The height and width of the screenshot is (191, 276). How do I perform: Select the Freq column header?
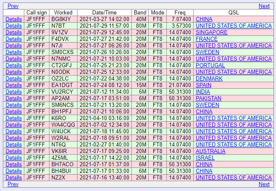click(x=180, y=12)
